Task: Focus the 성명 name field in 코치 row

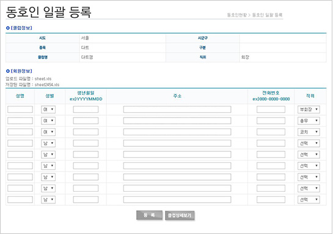Action: coord(20,132)
